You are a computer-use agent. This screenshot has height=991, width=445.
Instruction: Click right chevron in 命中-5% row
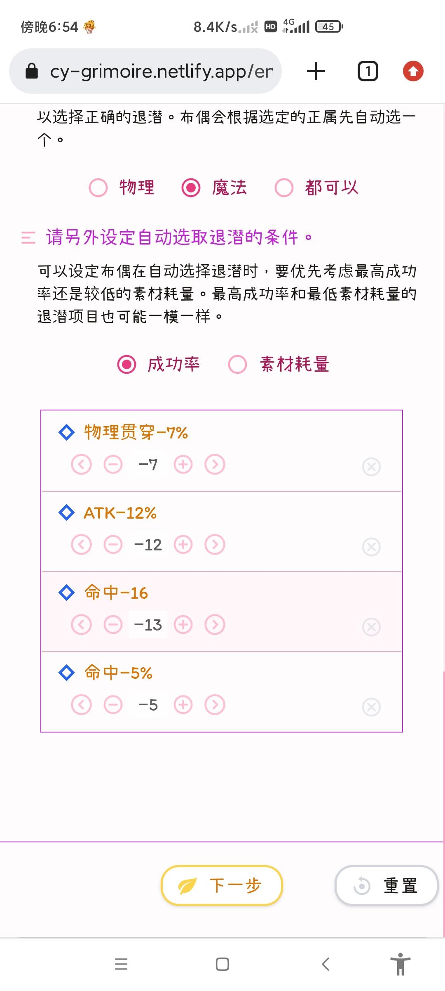[215, 705]
